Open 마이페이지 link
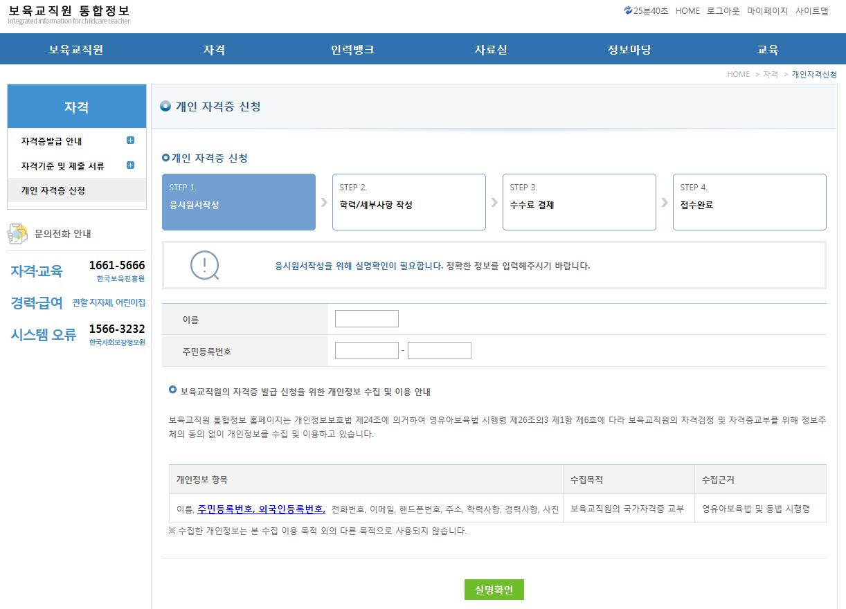 (x=767, y=11)
